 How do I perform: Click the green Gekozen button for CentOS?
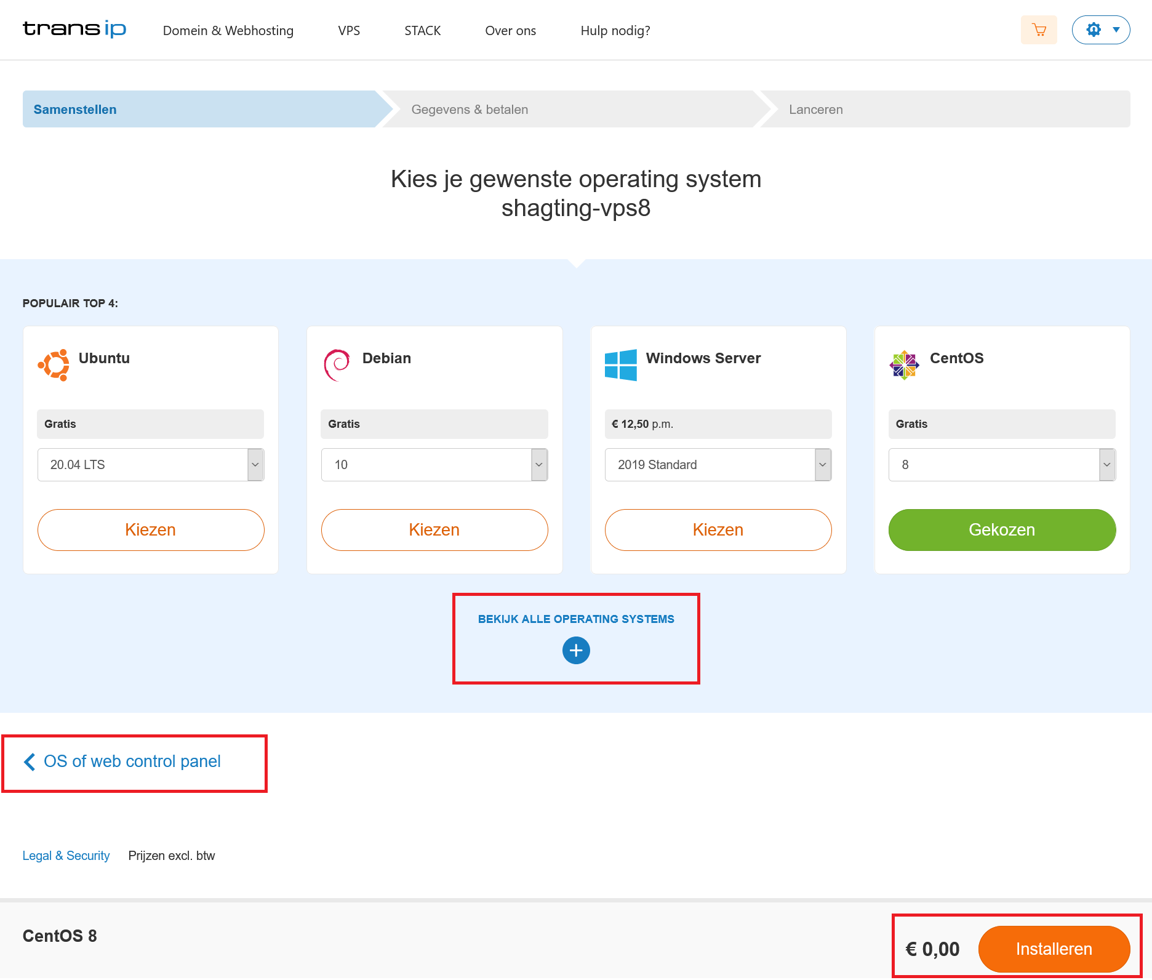(x=1002, y=530)
